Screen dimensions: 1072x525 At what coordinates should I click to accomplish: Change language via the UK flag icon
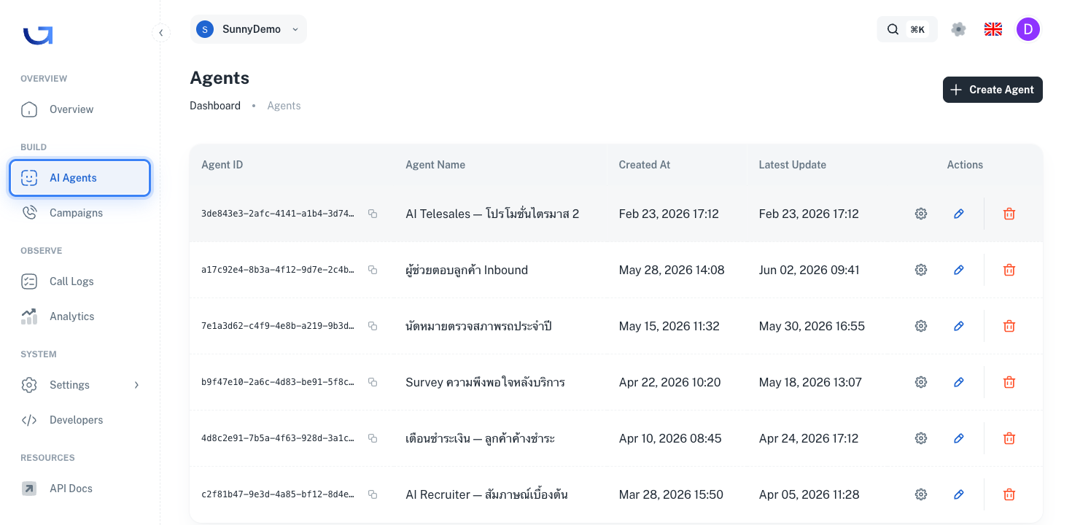pos(993,29)
